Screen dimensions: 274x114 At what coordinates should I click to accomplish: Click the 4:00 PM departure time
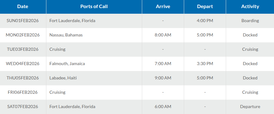click(x=205, y=21)
